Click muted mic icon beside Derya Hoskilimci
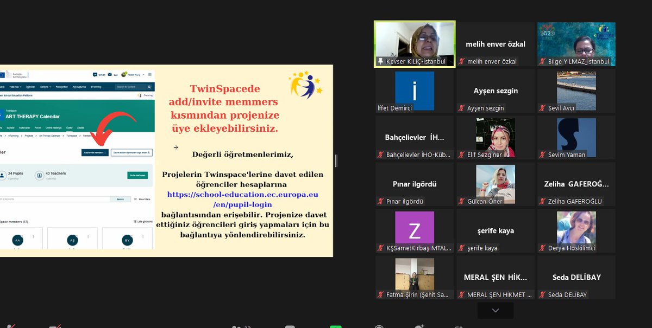Screen dimensions: 652x328 pos(543,248)
